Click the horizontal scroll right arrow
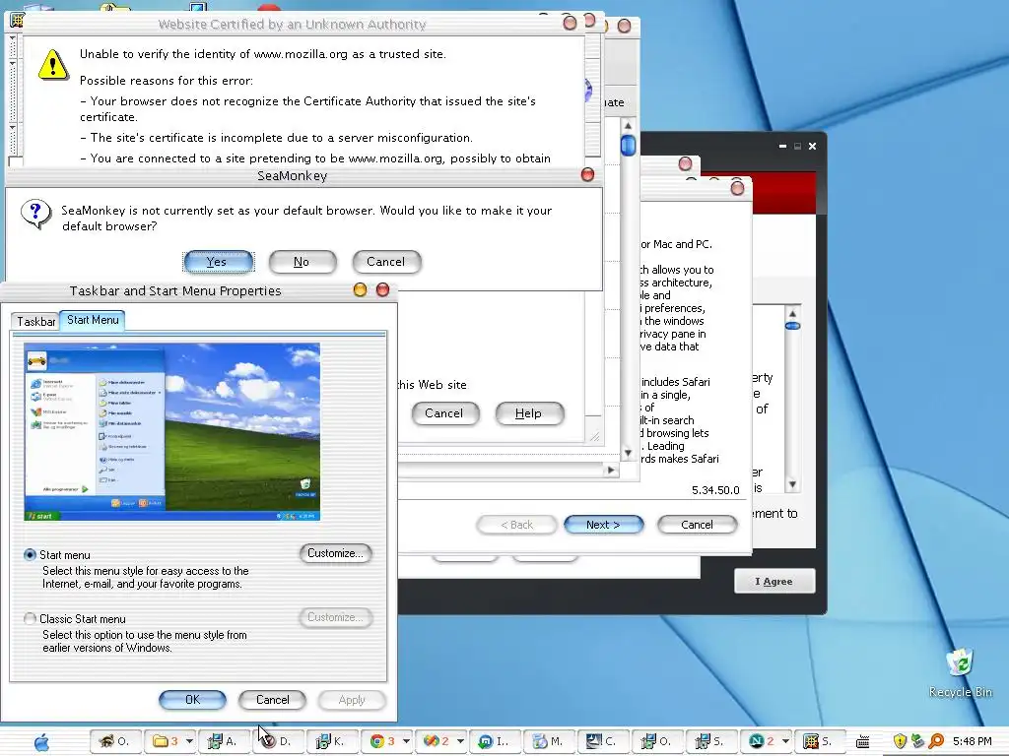The width and height of the screenshot is (1009, 756). coord(611,470)
